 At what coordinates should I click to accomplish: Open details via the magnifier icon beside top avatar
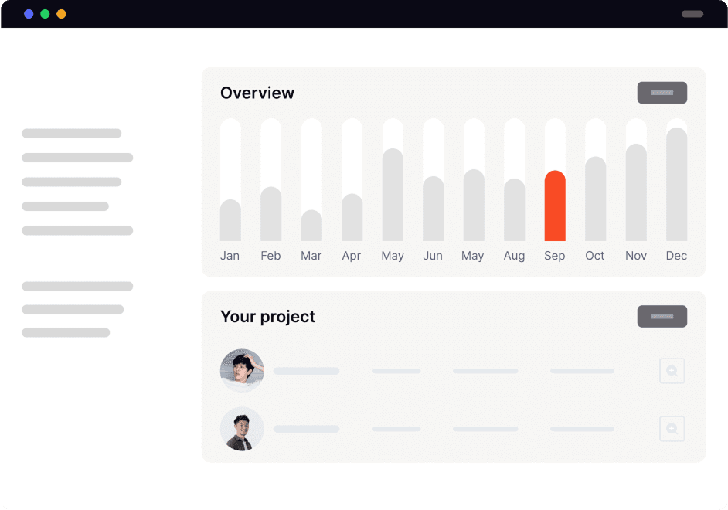672,371
